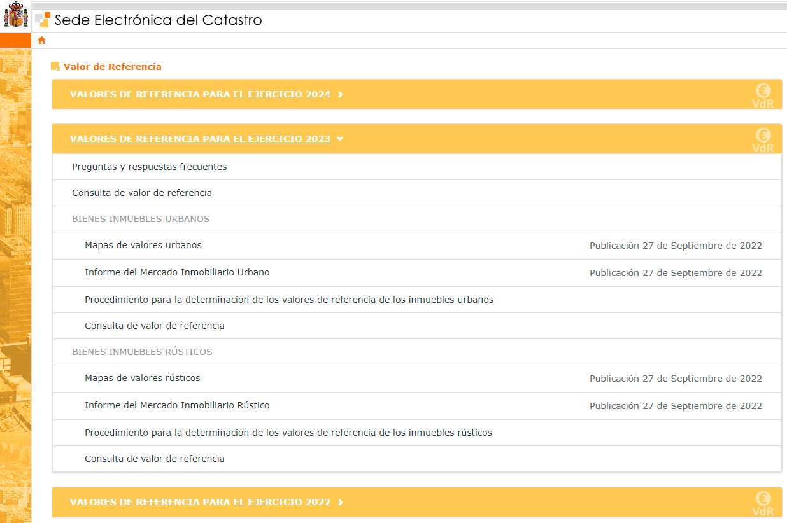This screenshot has width=787, height=523.
Task: Click publication date beside Informe Mercado Inmobiliario Rústico
Action: coord(676,406)
